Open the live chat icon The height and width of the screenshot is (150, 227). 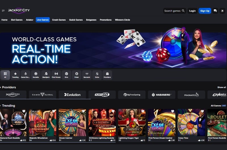215,11
